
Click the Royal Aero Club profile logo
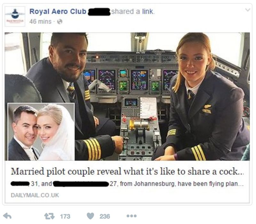[15, 16]
